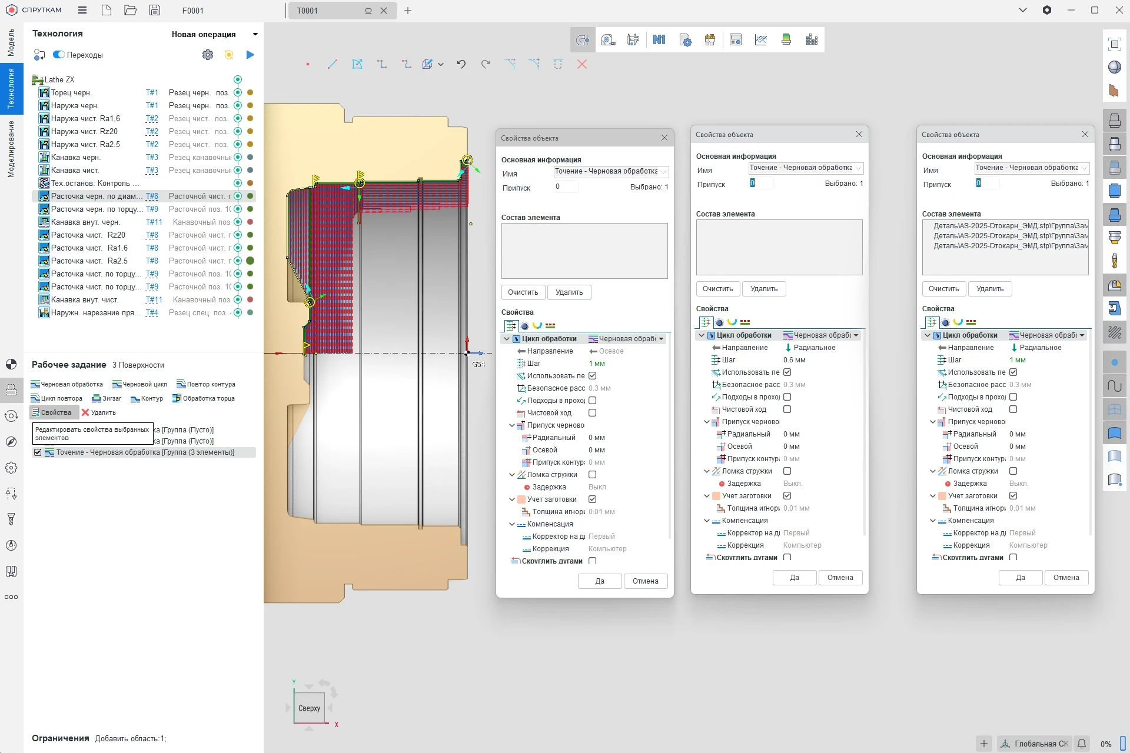
Task: Click Очистить button in right dialog
Action: pos(943,289)
